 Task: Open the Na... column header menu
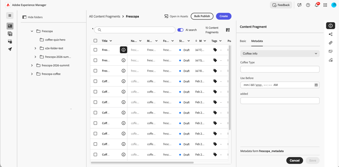[140, 41]
